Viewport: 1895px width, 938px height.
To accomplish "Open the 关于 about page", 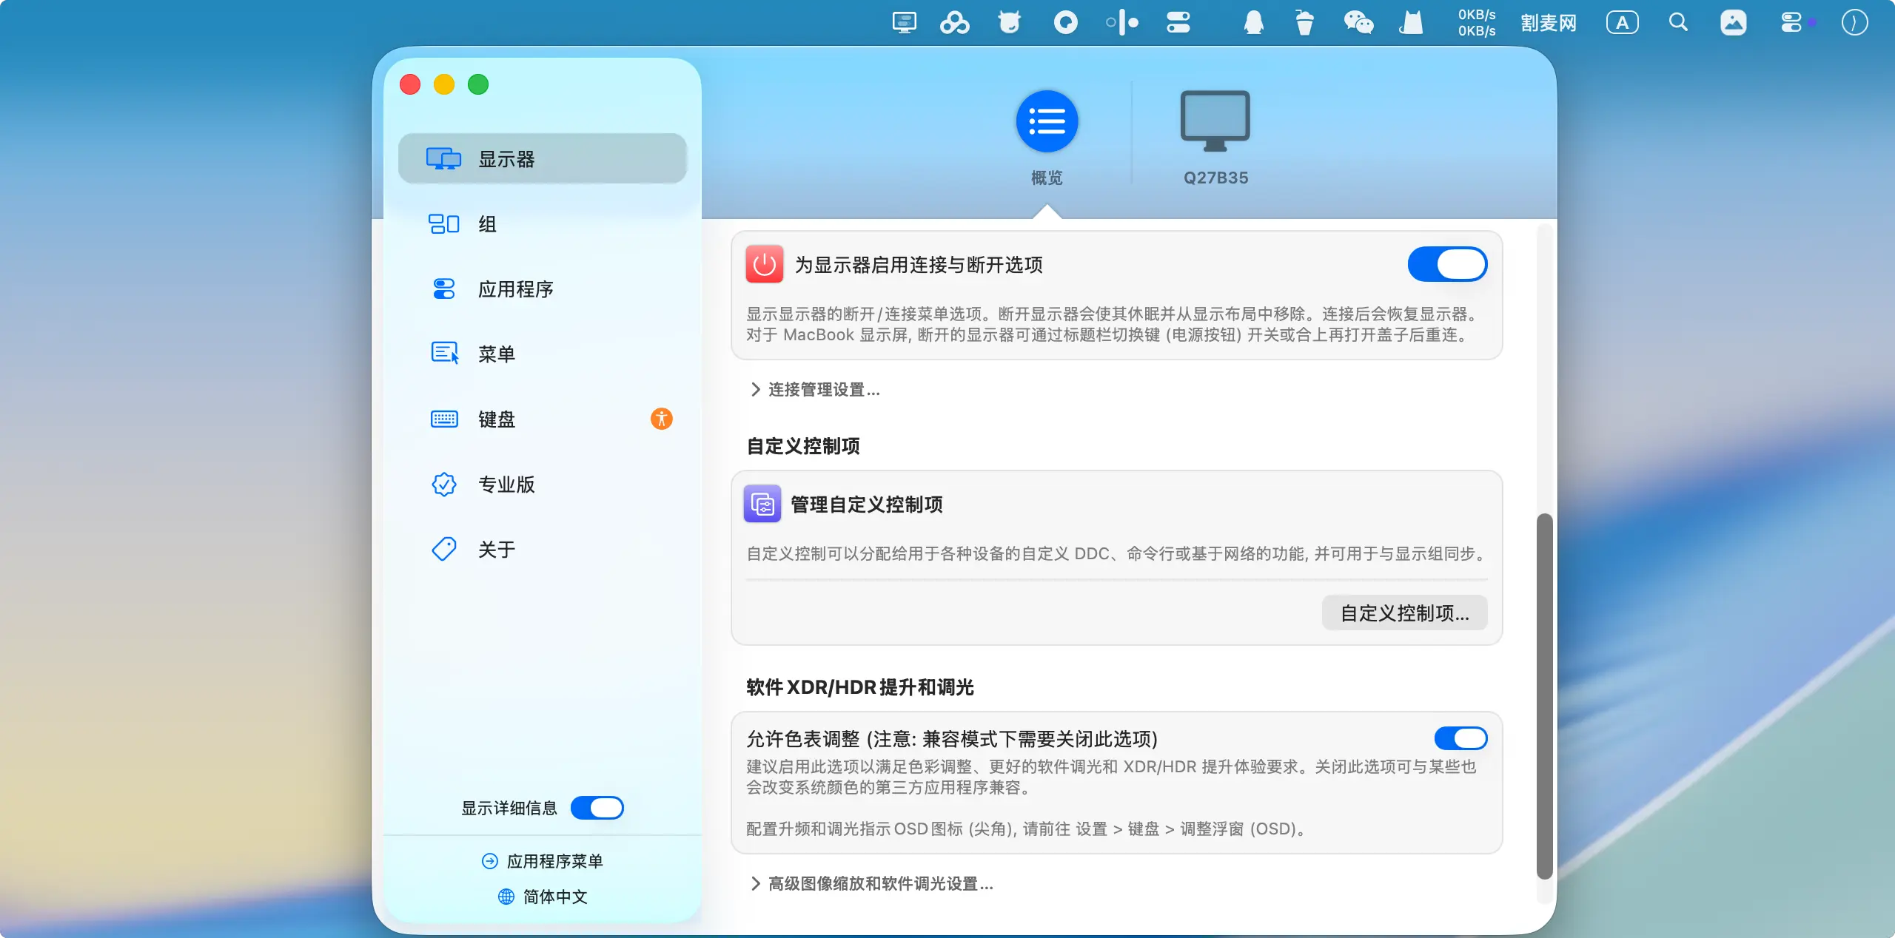I will point(496,550).
